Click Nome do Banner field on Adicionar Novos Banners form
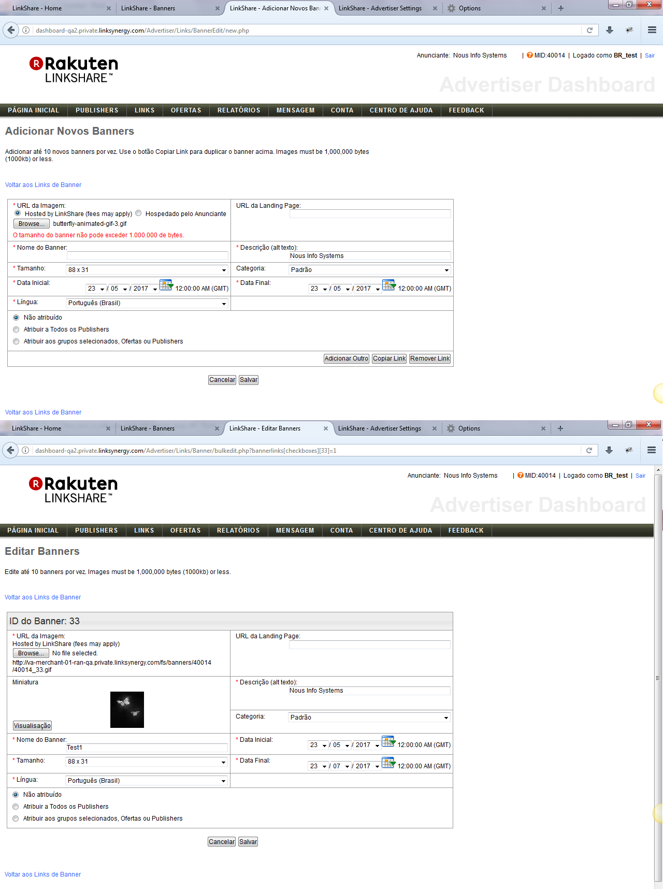Image resolution: width=663 pixels, height=889 pixels. 147,256
